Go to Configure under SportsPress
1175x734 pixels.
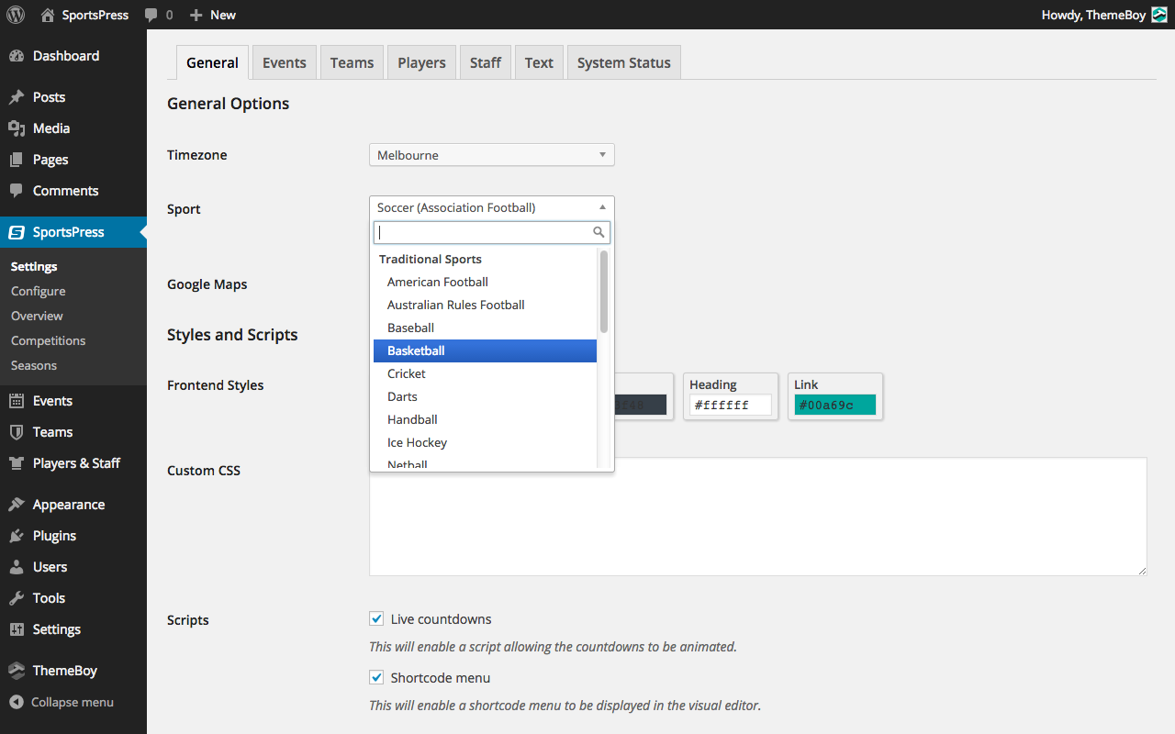pos(39,291)
